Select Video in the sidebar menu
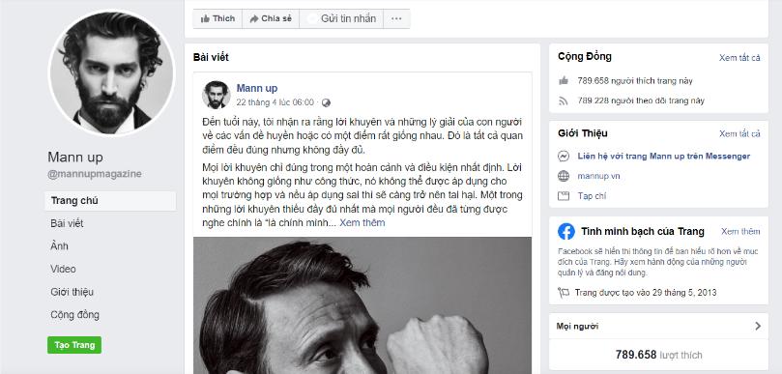 point(63,269)
